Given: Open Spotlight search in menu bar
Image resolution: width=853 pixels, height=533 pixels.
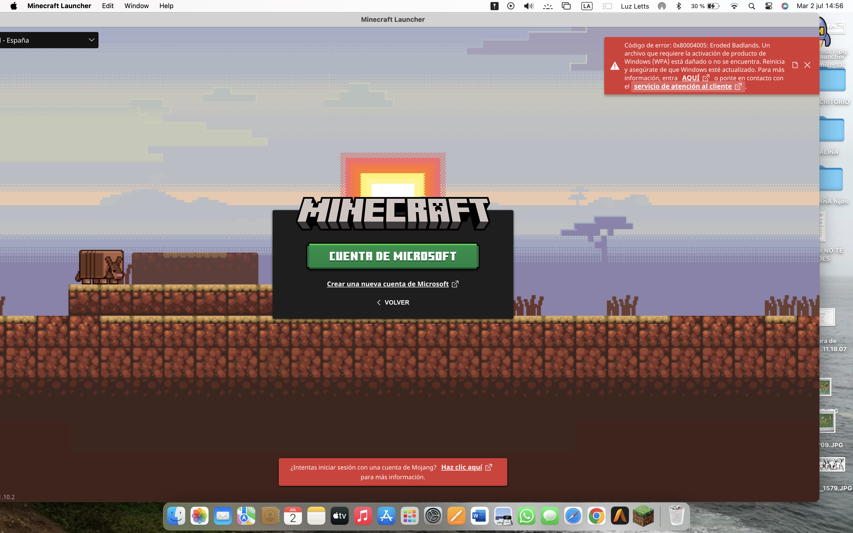Looking at the screenshot, I should (751, 6).
